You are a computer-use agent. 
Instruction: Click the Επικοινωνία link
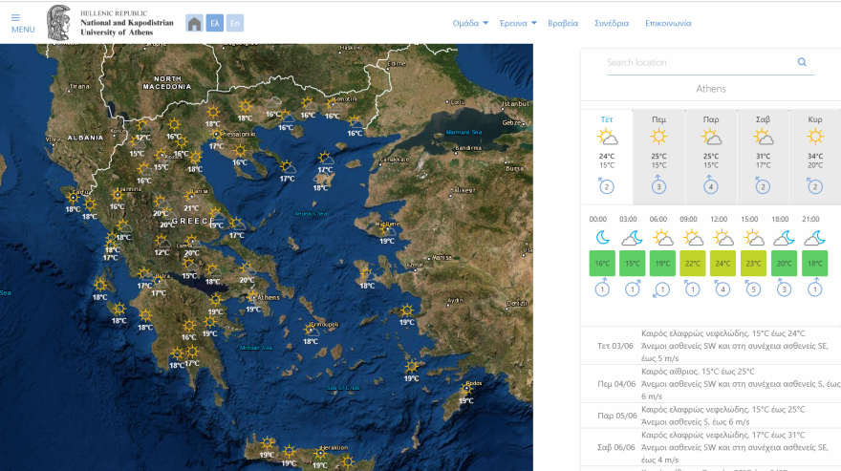tap(667, 23)
